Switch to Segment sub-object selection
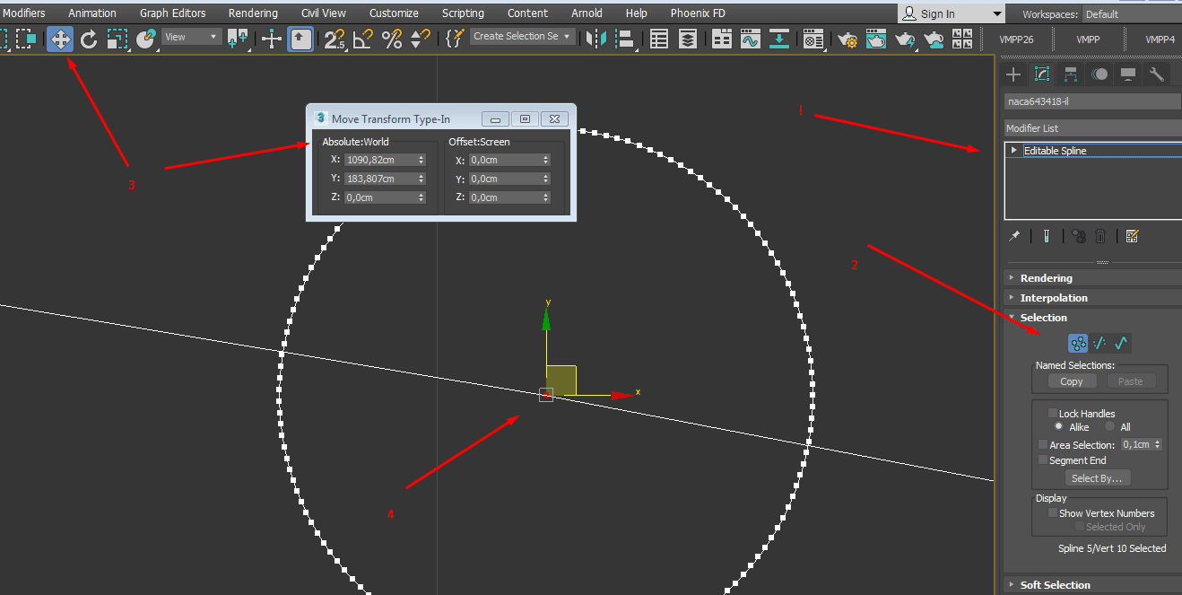 1099,343
